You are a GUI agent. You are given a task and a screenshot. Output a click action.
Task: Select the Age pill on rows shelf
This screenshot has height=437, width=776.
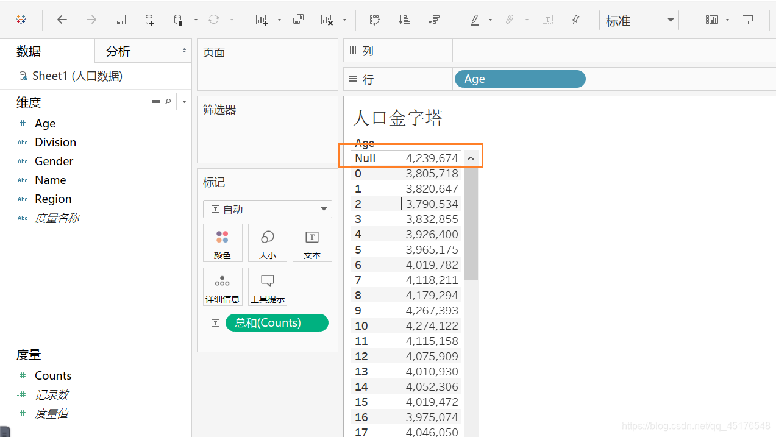[x=520, y=79]
